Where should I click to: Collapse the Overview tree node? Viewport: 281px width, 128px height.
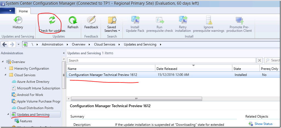click(3, 62)
